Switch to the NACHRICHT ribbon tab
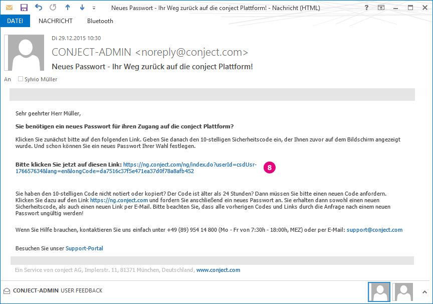The image size is (433, 304). [56, 21]
